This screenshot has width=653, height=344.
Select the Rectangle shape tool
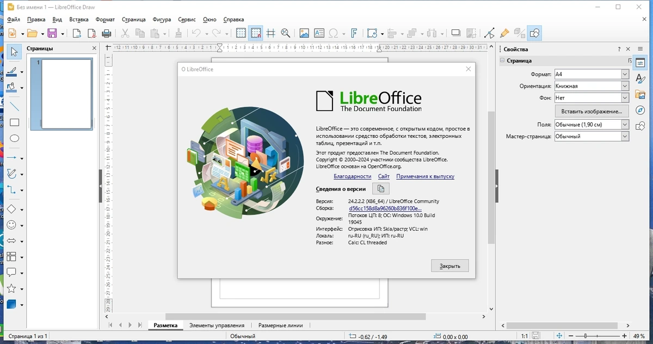tap(15, 122)
